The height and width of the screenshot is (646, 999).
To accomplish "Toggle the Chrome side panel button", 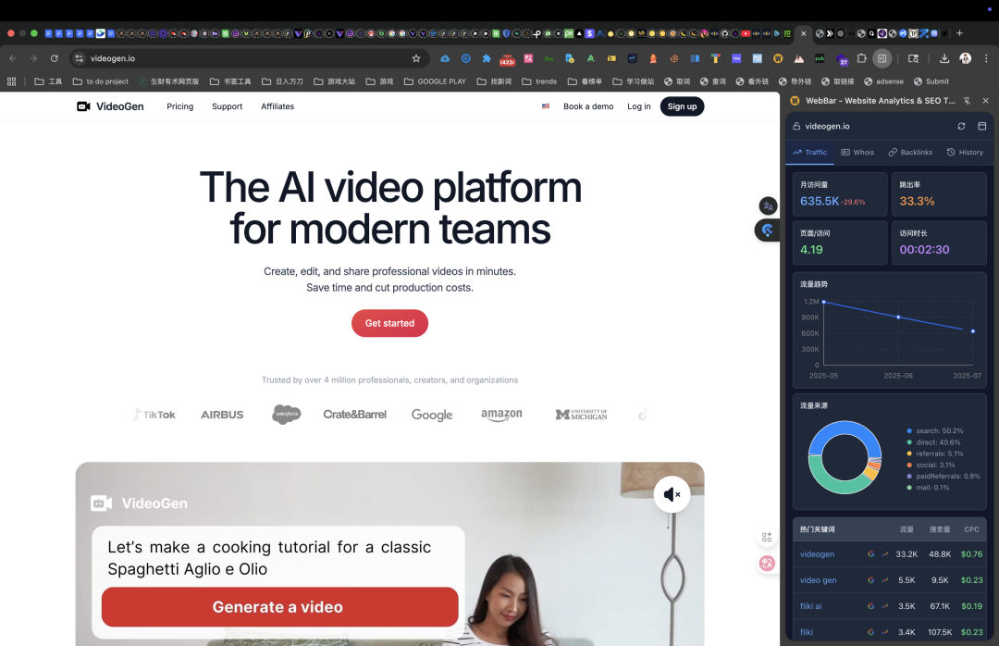I will click(x=882, y=58).
